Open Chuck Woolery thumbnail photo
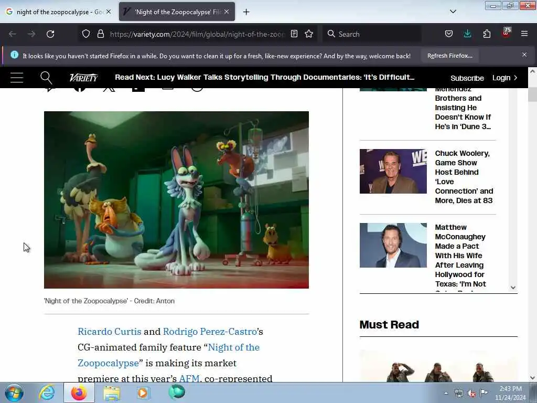This screenshot has height=403, width=537. coord(393,172)
